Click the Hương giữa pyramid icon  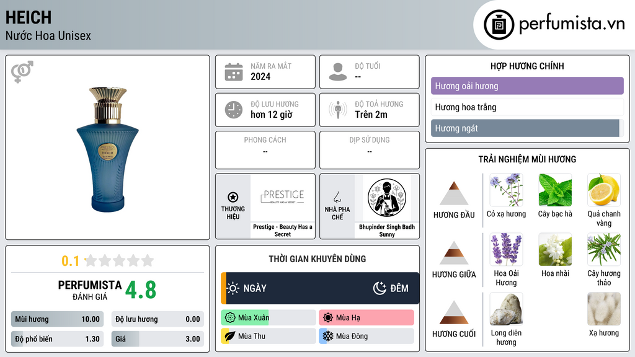(454, 253)
